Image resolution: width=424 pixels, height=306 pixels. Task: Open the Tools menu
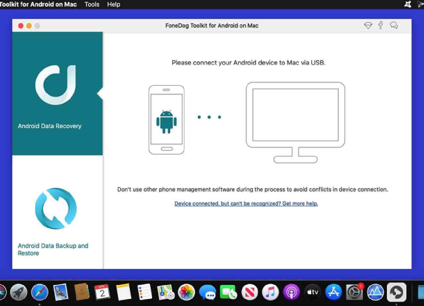[x=92, y=4]
